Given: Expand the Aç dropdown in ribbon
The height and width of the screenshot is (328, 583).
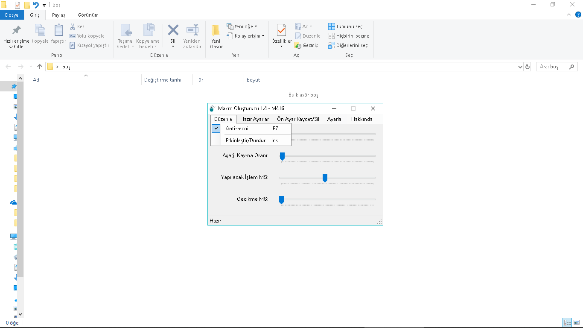Looking at the screenshot, I should coord(304,26).
